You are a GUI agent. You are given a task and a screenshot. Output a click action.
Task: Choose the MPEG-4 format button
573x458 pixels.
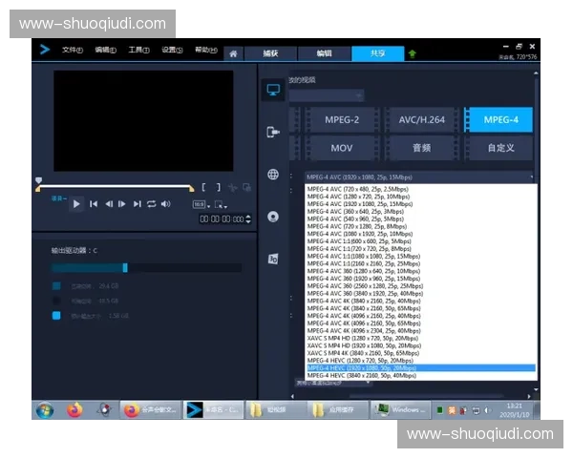499,120
